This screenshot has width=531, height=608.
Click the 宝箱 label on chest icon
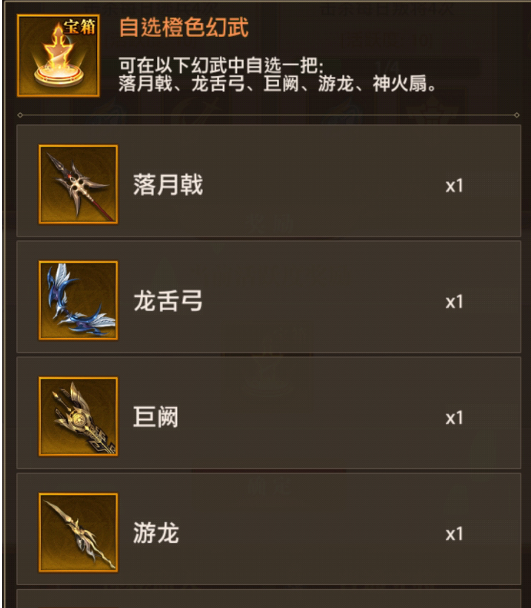[x=79, y=27]
